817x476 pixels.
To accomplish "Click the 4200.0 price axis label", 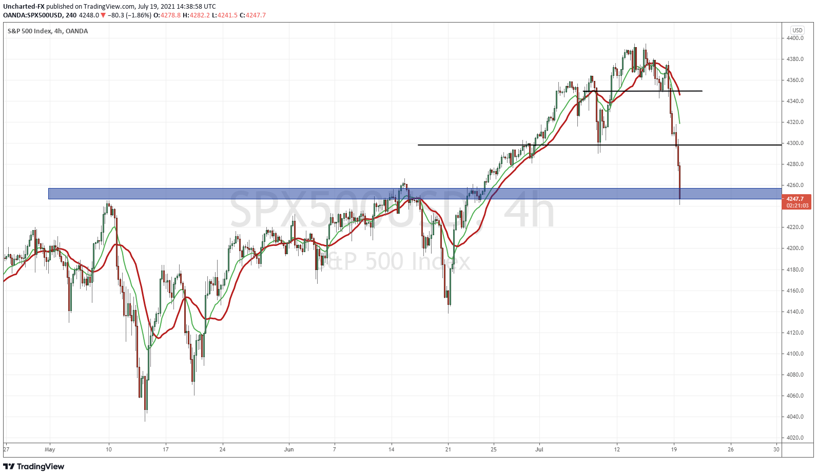I will [x=795, y=248].
